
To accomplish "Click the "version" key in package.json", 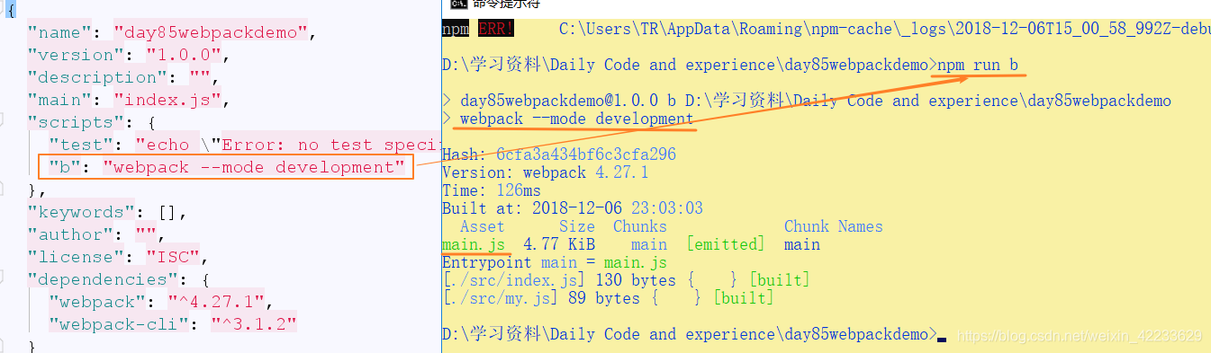I will [x=77, y=56].
